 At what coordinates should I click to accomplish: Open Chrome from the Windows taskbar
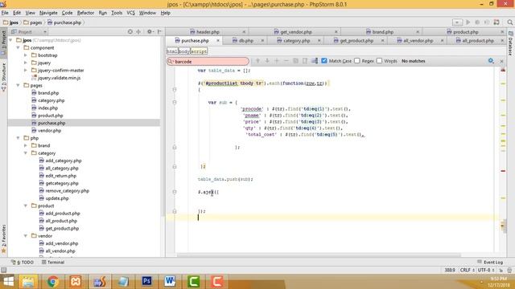[52, 281]
